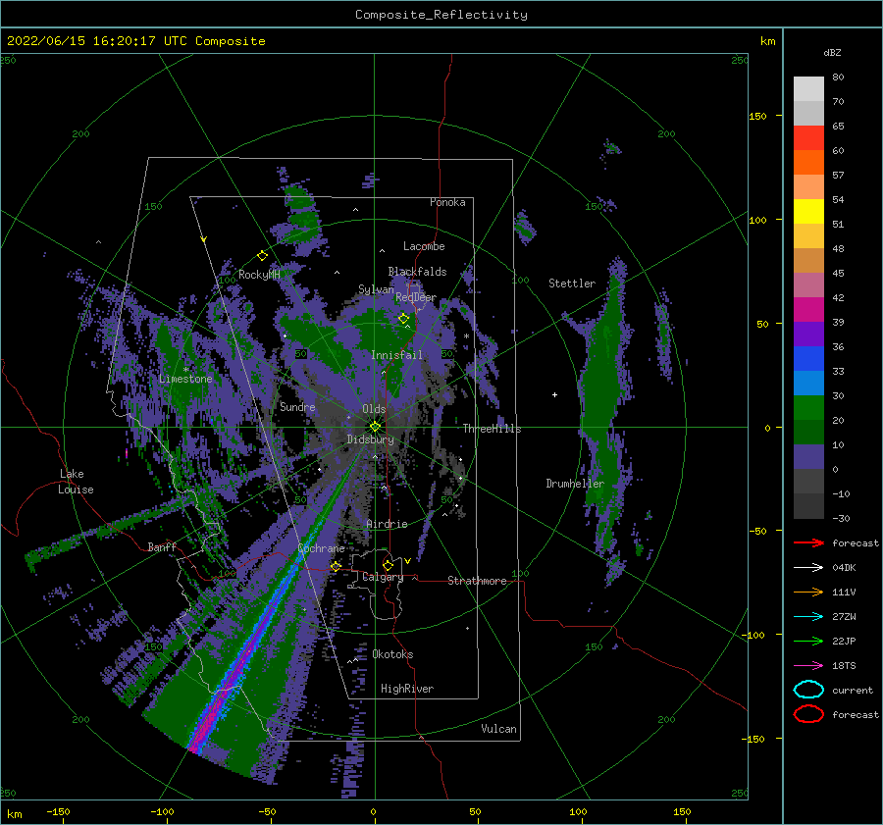Click the Lacombe label
Screen dimensions: 883x825
424,246
